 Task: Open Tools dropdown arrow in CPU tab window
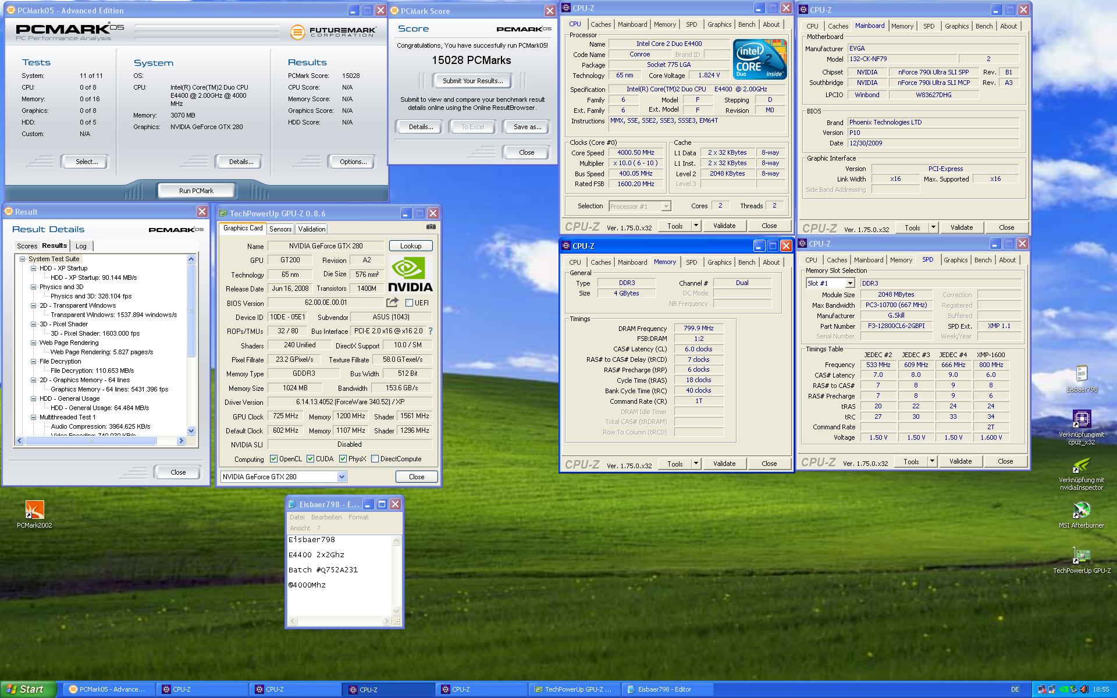point(695,226)
